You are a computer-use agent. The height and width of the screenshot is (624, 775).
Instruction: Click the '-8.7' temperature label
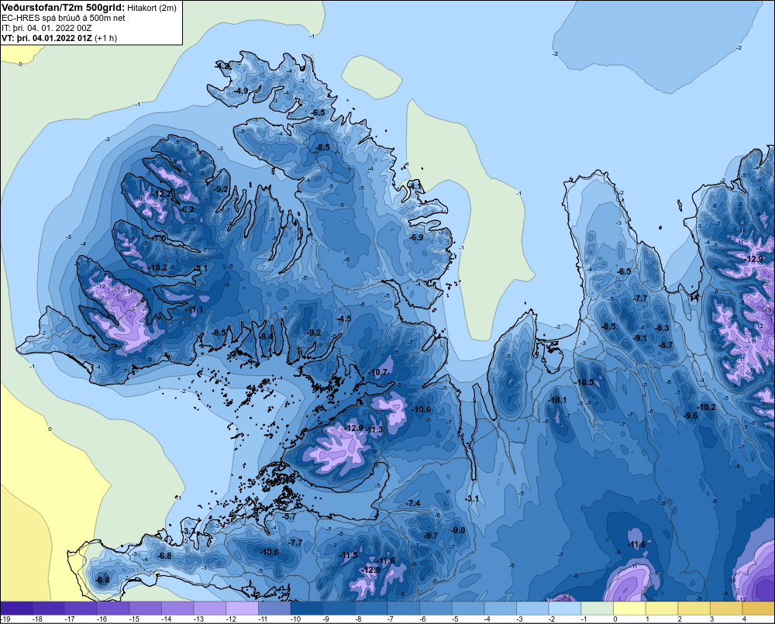(x=666, y=345)
